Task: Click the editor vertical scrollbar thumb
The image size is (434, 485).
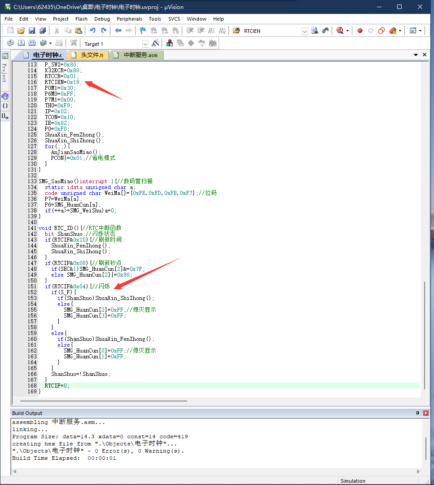Action: click(x=425, y=335)
